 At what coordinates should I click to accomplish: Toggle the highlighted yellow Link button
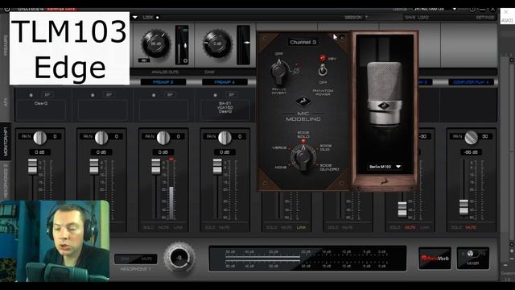[x=301, y=227]
